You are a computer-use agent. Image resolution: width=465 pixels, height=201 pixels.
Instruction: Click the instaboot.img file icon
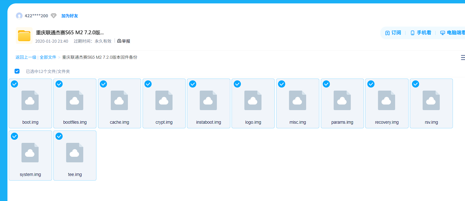pyautogui.click(x=208, y=100)
